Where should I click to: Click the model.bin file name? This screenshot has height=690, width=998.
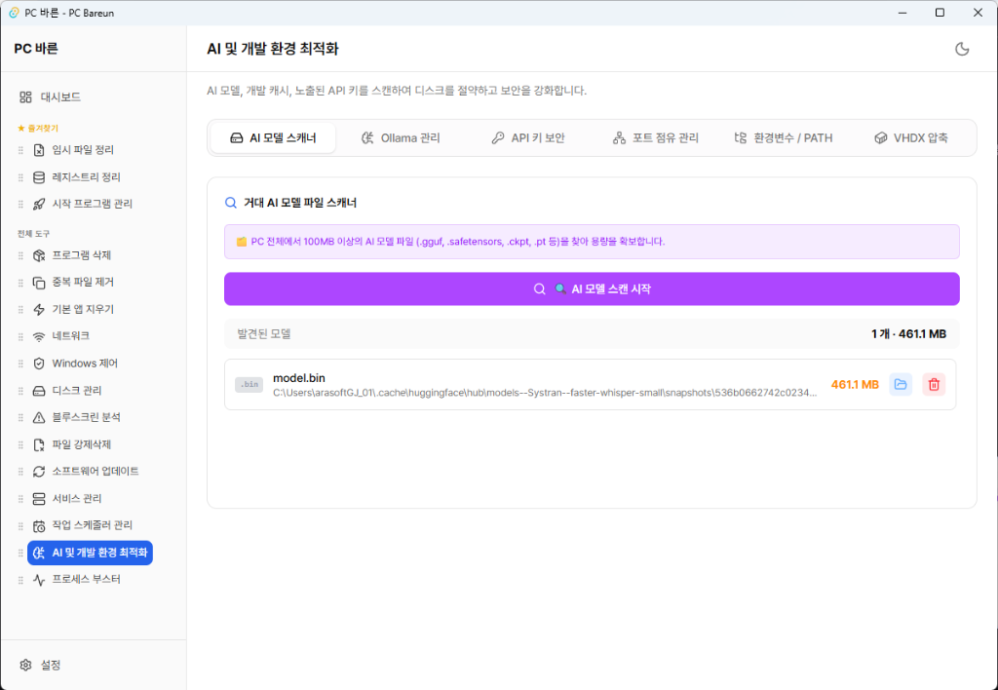[x=298, y=378]
